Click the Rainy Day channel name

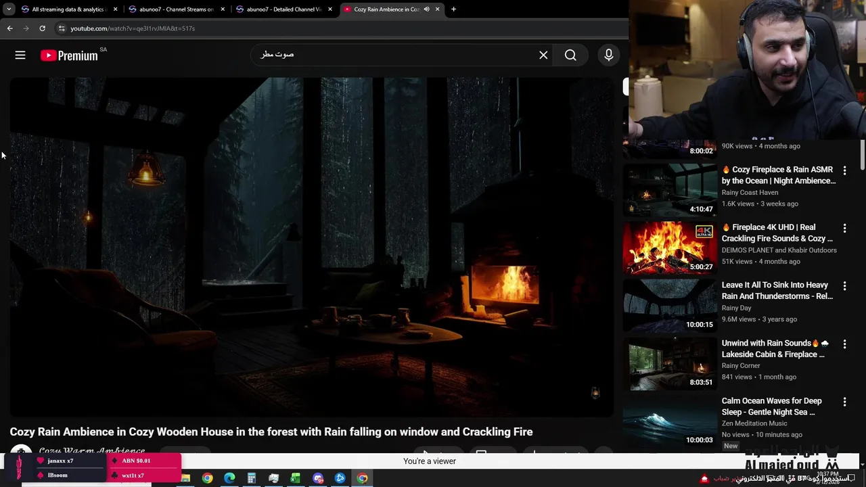[x=736, y=308]
